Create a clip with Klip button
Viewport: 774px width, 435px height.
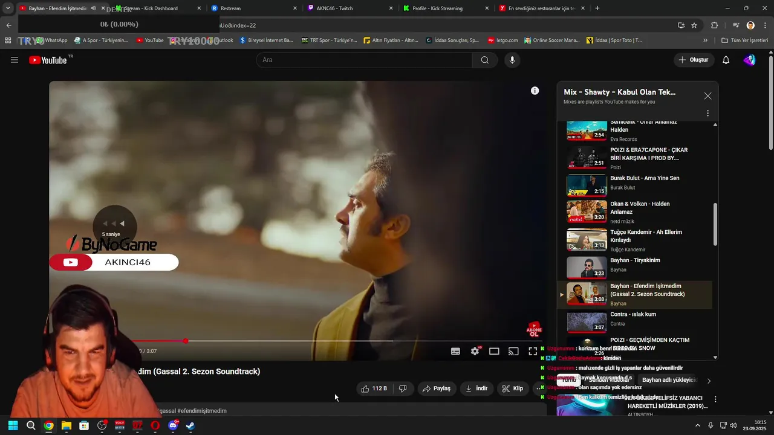click(512, 388)
